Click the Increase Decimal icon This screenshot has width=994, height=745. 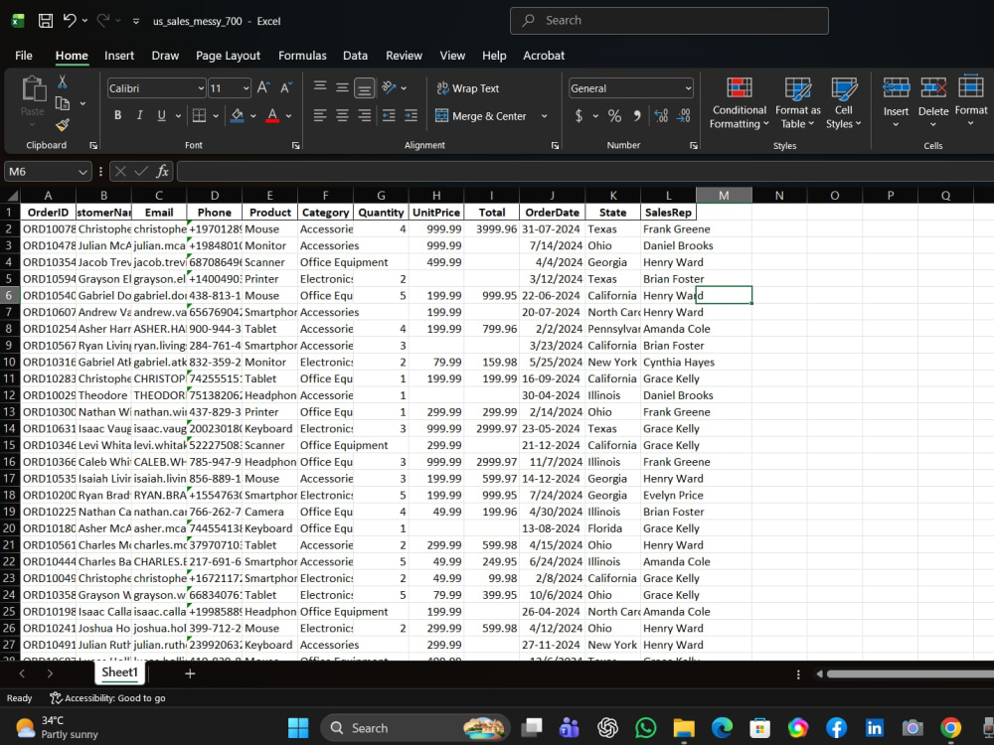point(661,116)
